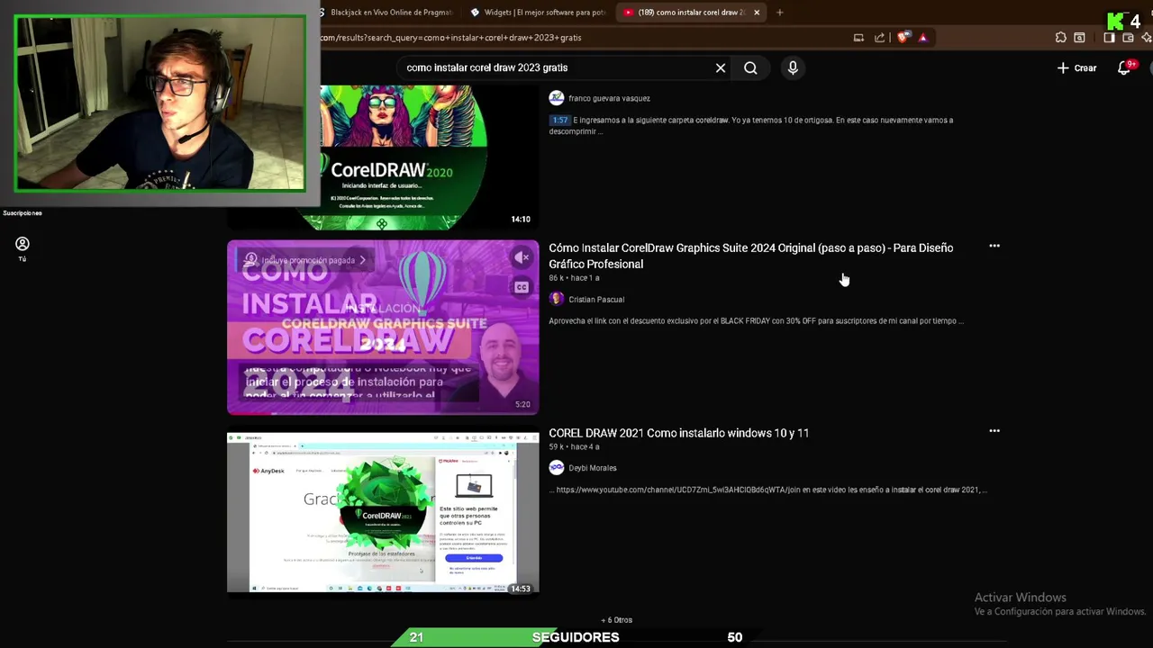The width and height of the screenshot is (1153, 648).
Task: Open CorelDRAW 2020 video thumbnail
Action: point(383,156)
